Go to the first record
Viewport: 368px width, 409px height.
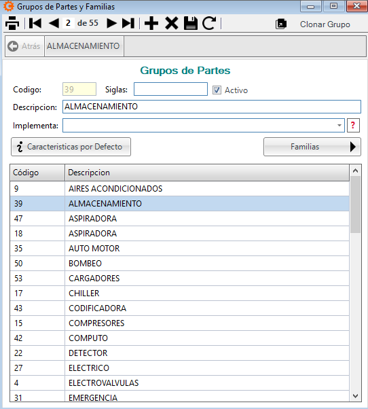[x=35, y=23]
